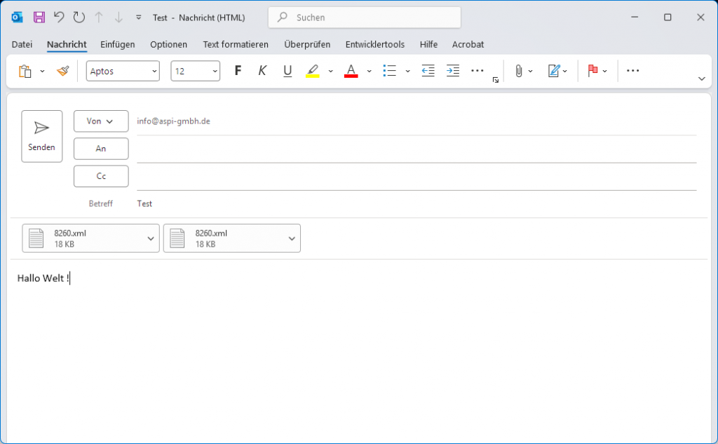Click the red follow-up flag icon
Screen dimensions: 718x444
(x=592, y=71)
